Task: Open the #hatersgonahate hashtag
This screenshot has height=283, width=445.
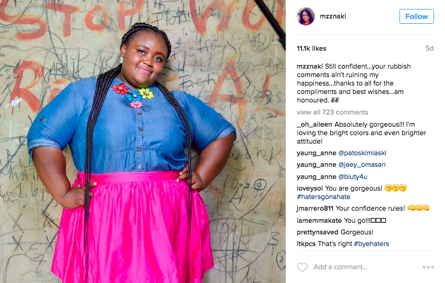Action: click(323, 196)
